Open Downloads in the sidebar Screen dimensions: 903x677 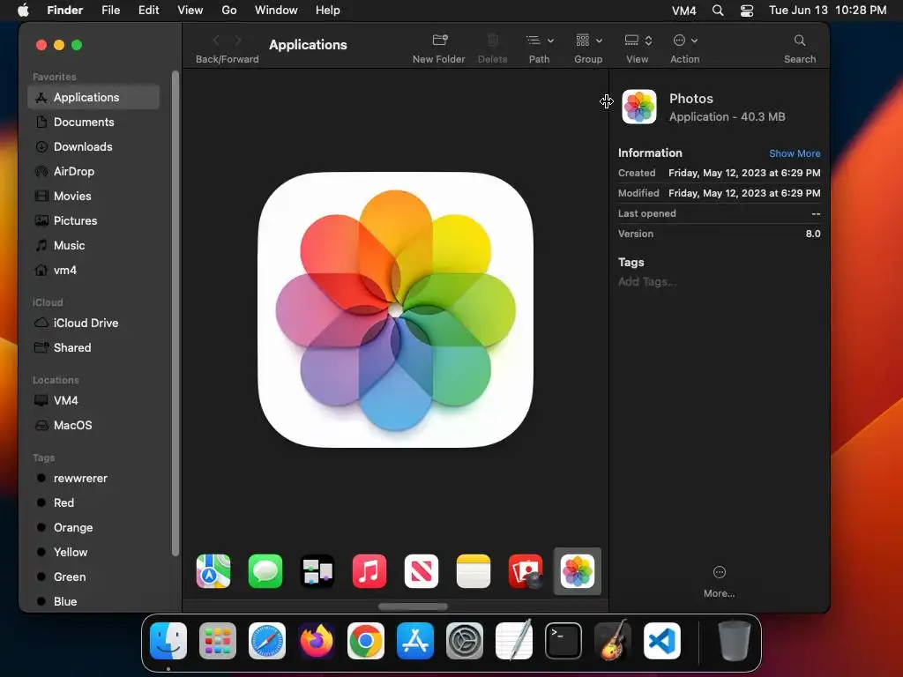pos(93,147)
